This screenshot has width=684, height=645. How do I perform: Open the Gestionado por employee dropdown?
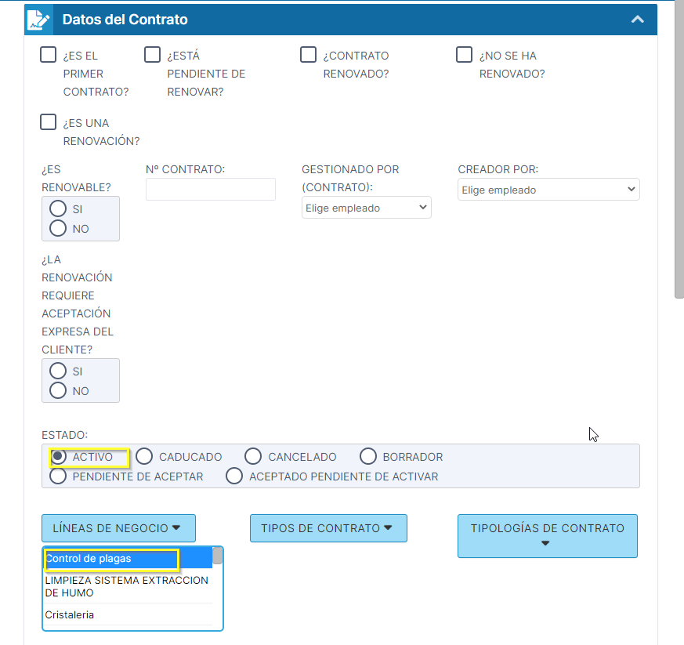(366, 208)
